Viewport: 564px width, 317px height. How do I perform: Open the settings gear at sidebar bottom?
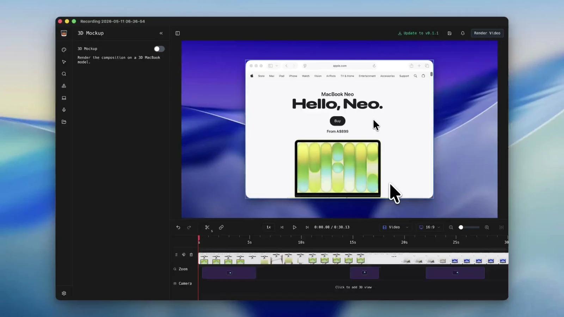coord(64,293)
